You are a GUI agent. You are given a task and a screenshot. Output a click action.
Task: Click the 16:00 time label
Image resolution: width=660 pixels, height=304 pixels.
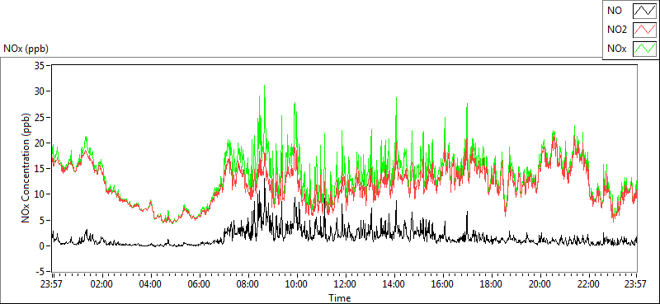[x=443, y=283]
